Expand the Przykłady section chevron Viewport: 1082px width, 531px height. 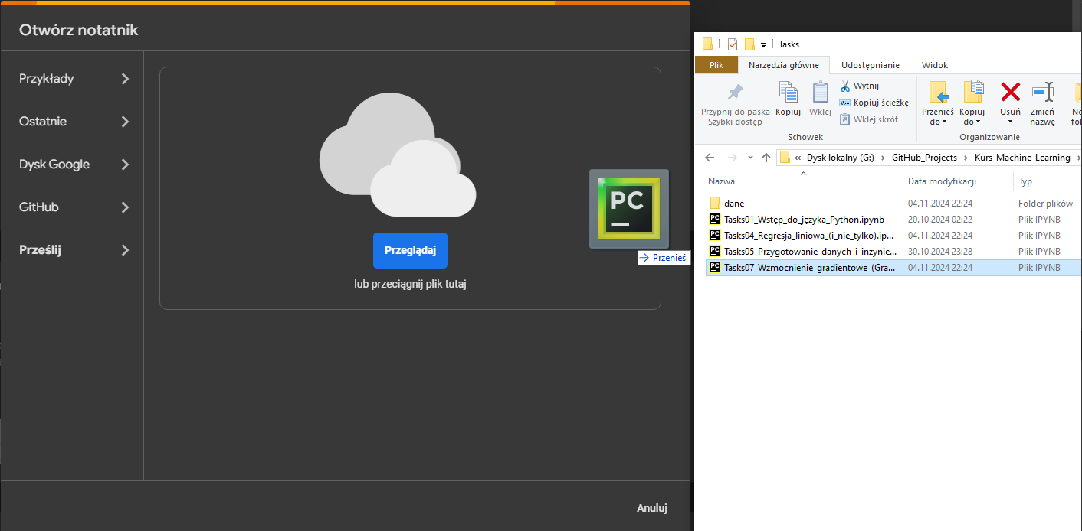point(126,79)
